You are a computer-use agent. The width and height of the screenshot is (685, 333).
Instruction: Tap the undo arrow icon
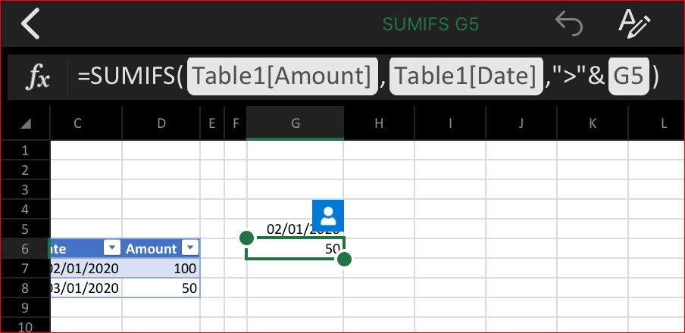pyautogui.click(x=569, y=24)
